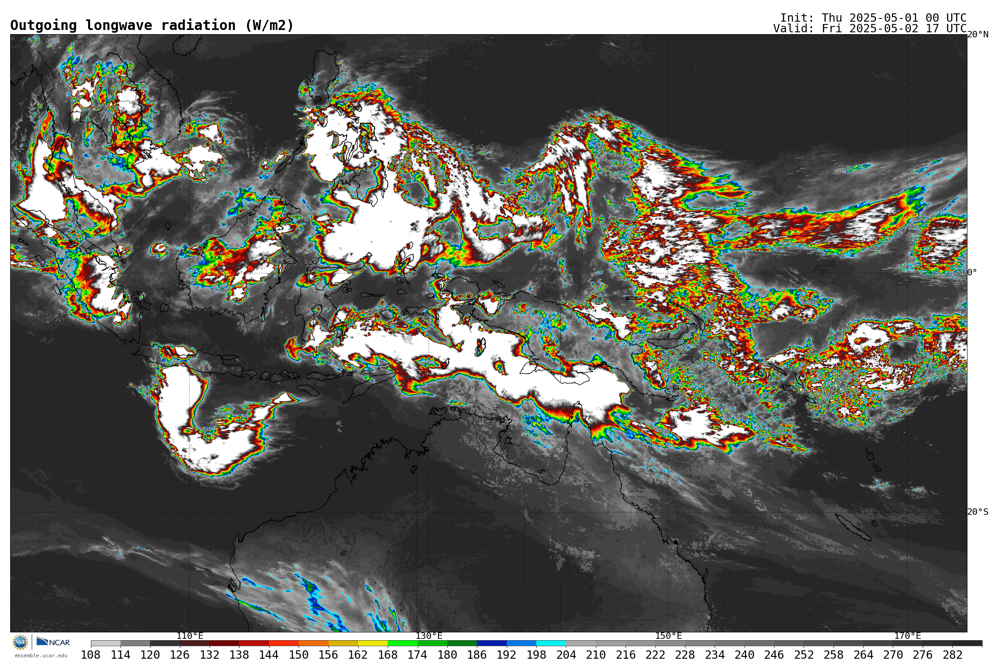Click the 'Valid: Fri 2025-05-02 17 UTC' text
Viewport: 997px width, 661px height.
pos(870,29)
